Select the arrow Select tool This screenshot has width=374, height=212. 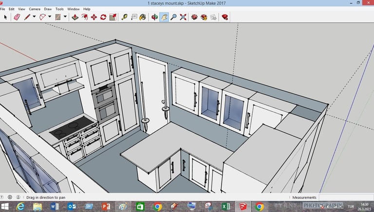pos(5,17)
